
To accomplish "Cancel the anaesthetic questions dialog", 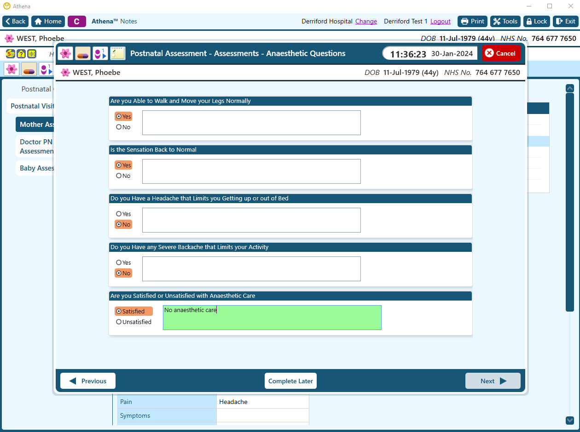I will click(501, 53).
